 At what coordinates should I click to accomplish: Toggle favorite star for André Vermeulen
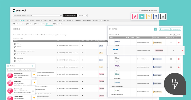34,75
